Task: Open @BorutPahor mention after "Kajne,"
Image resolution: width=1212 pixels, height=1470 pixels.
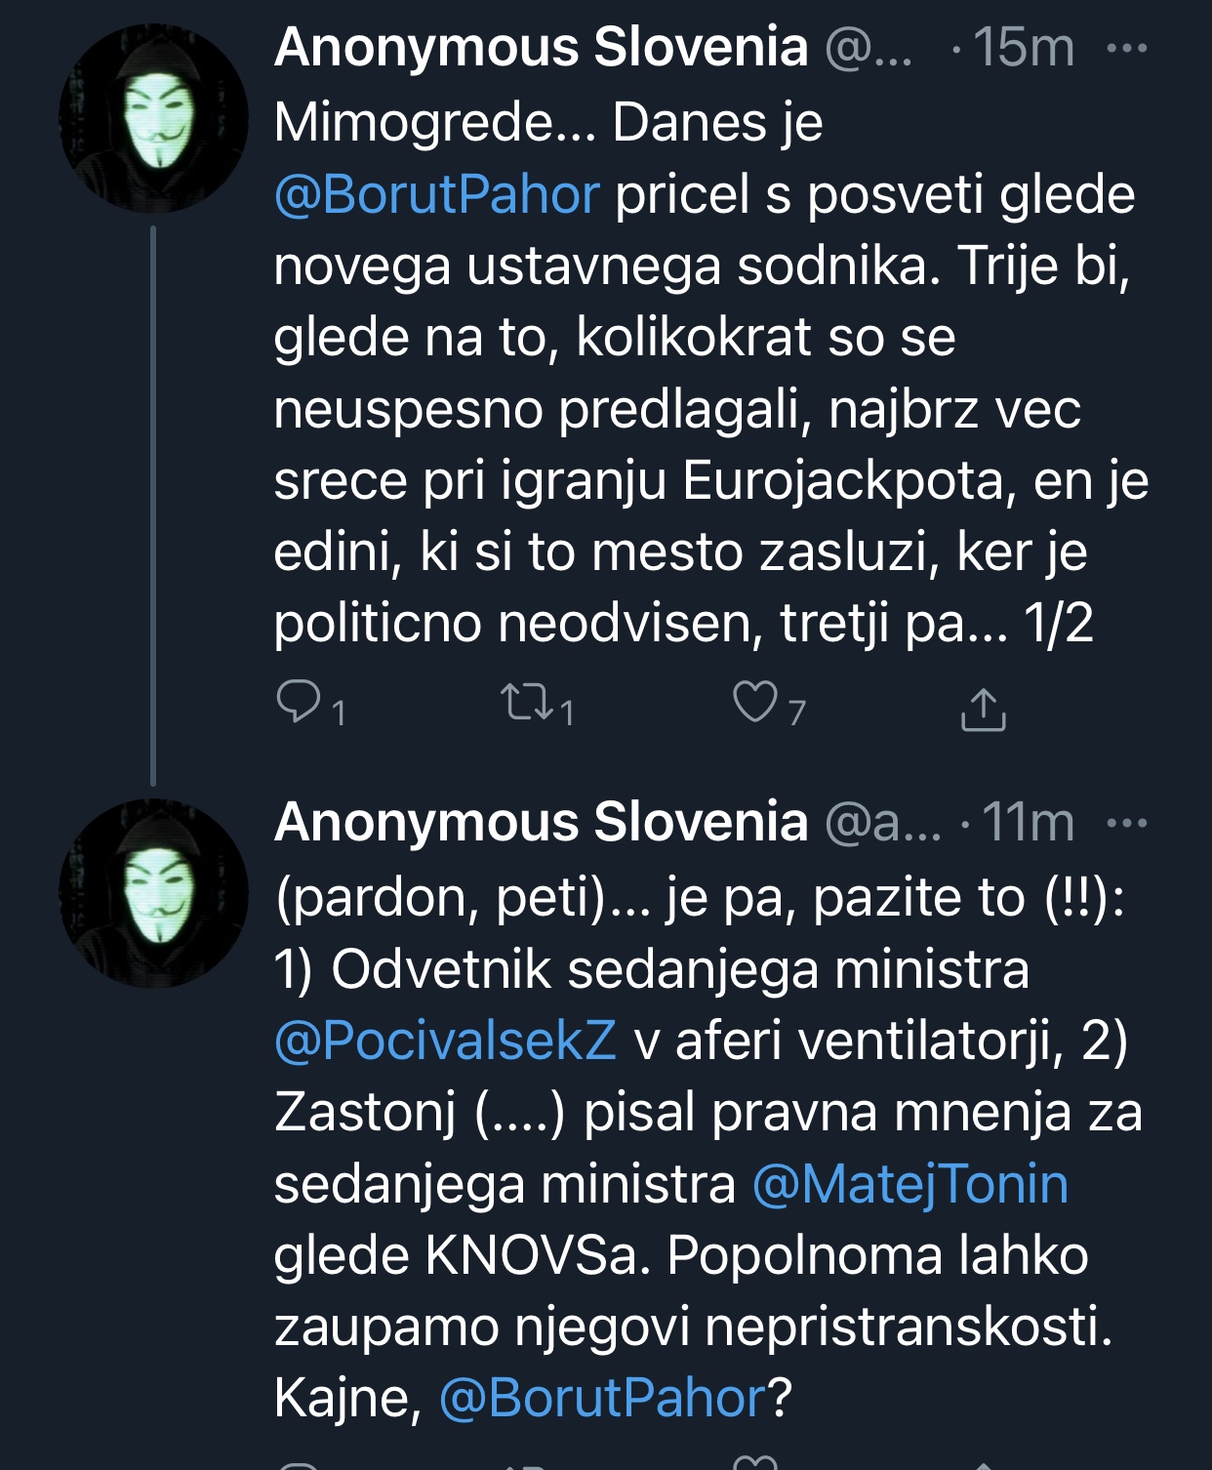Action: (602, 1398)
